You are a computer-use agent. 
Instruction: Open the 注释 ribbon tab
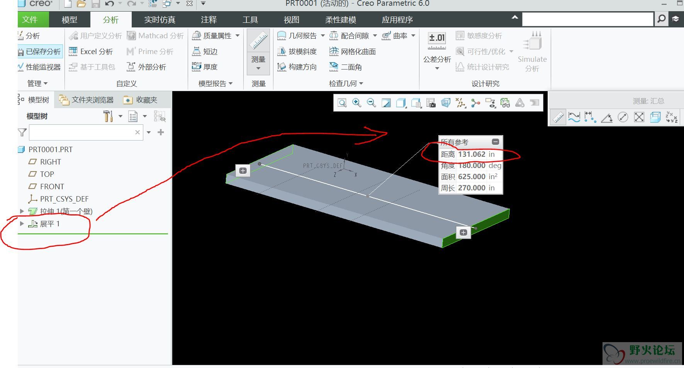209,20
